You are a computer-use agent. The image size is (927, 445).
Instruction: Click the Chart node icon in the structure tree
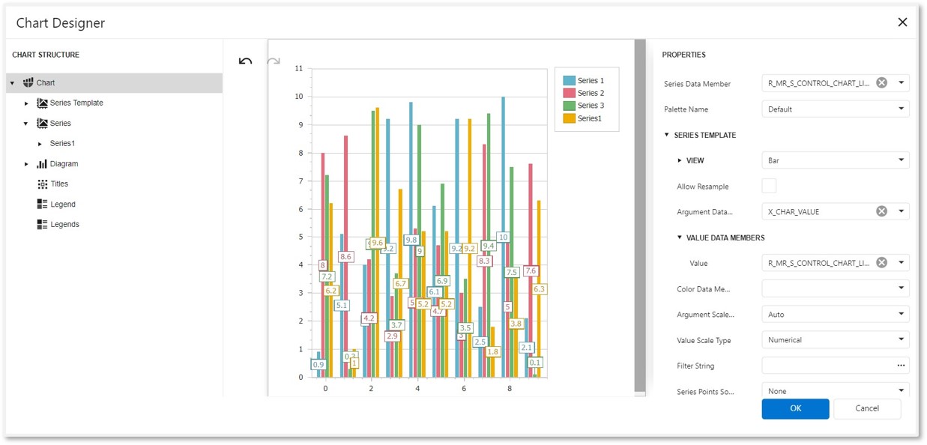pyautogui.click(x=30, y=82)
